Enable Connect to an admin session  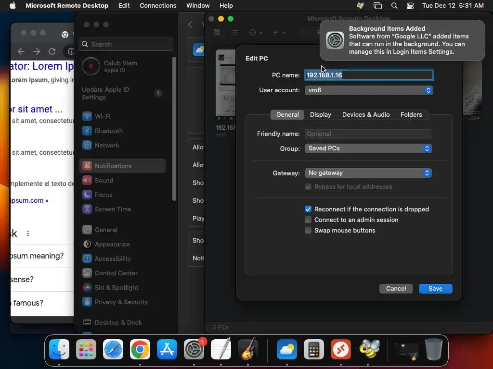pos(308,220)
